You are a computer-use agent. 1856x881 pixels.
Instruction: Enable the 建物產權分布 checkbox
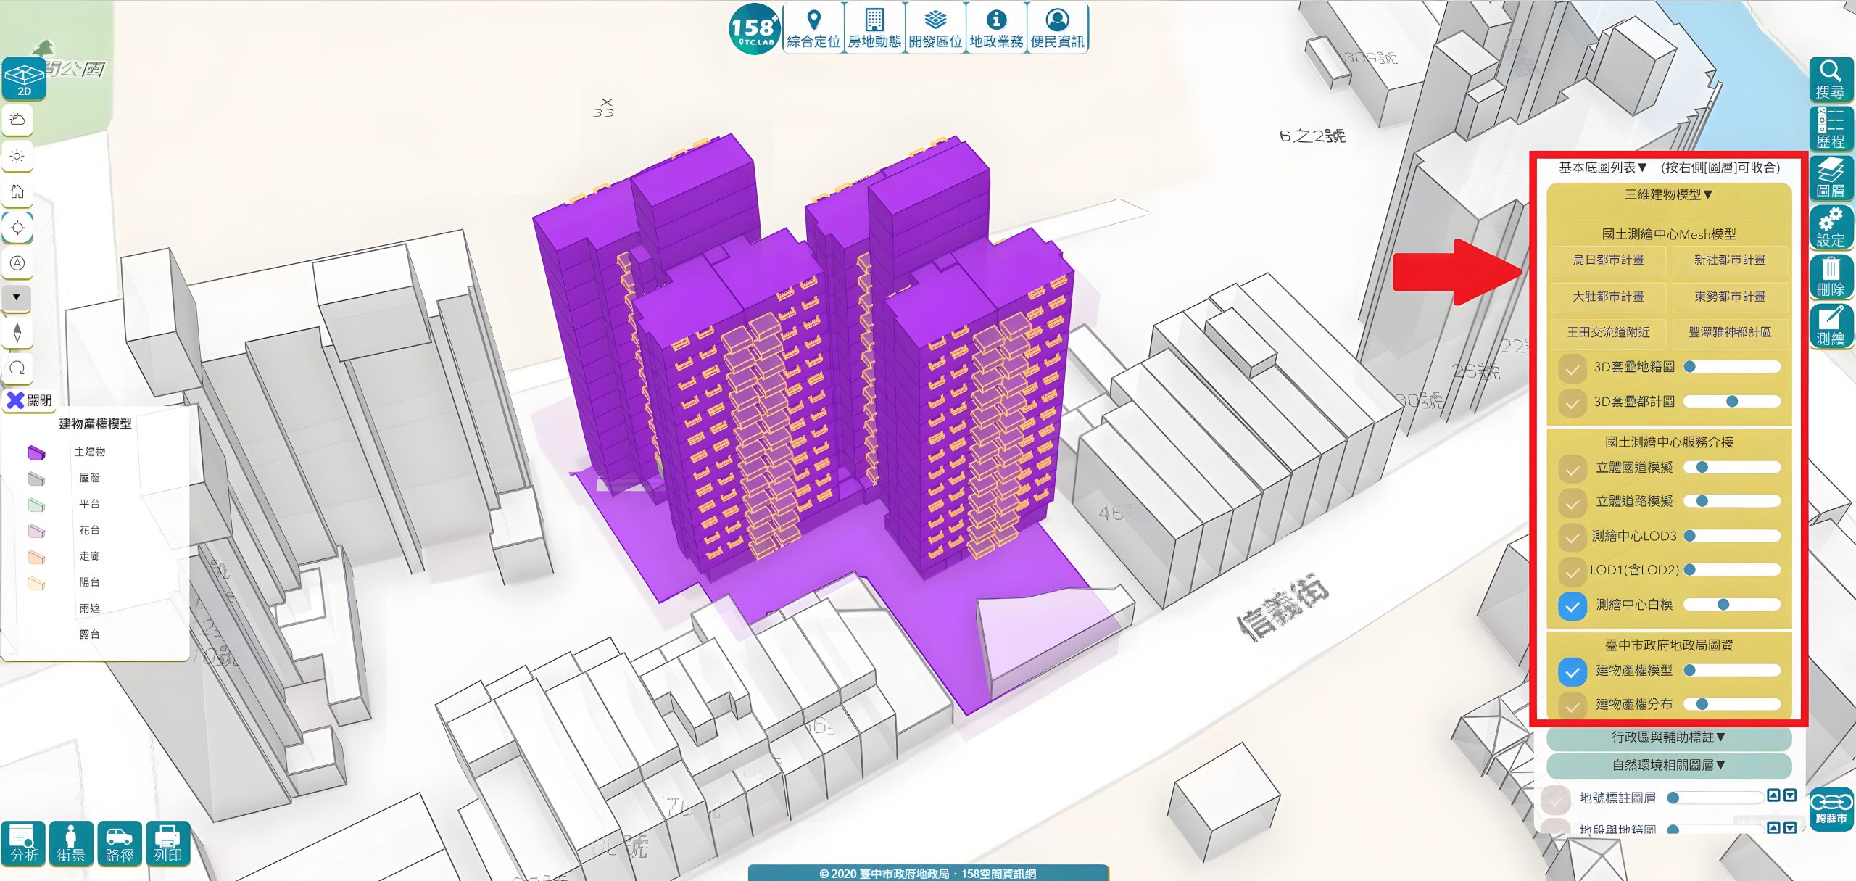pos(1572,705)
